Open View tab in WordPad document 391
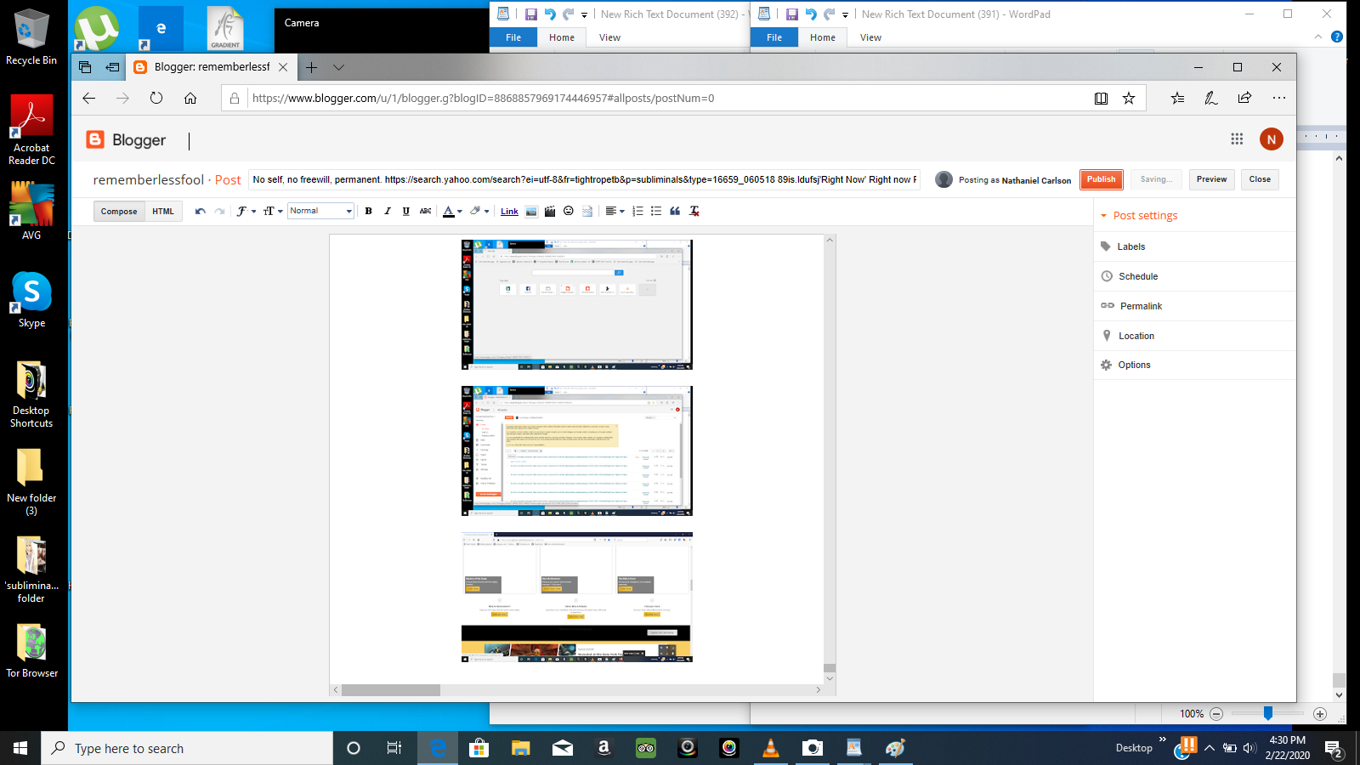Viewport: 1360px width, 765px height. tap(870, 37)
